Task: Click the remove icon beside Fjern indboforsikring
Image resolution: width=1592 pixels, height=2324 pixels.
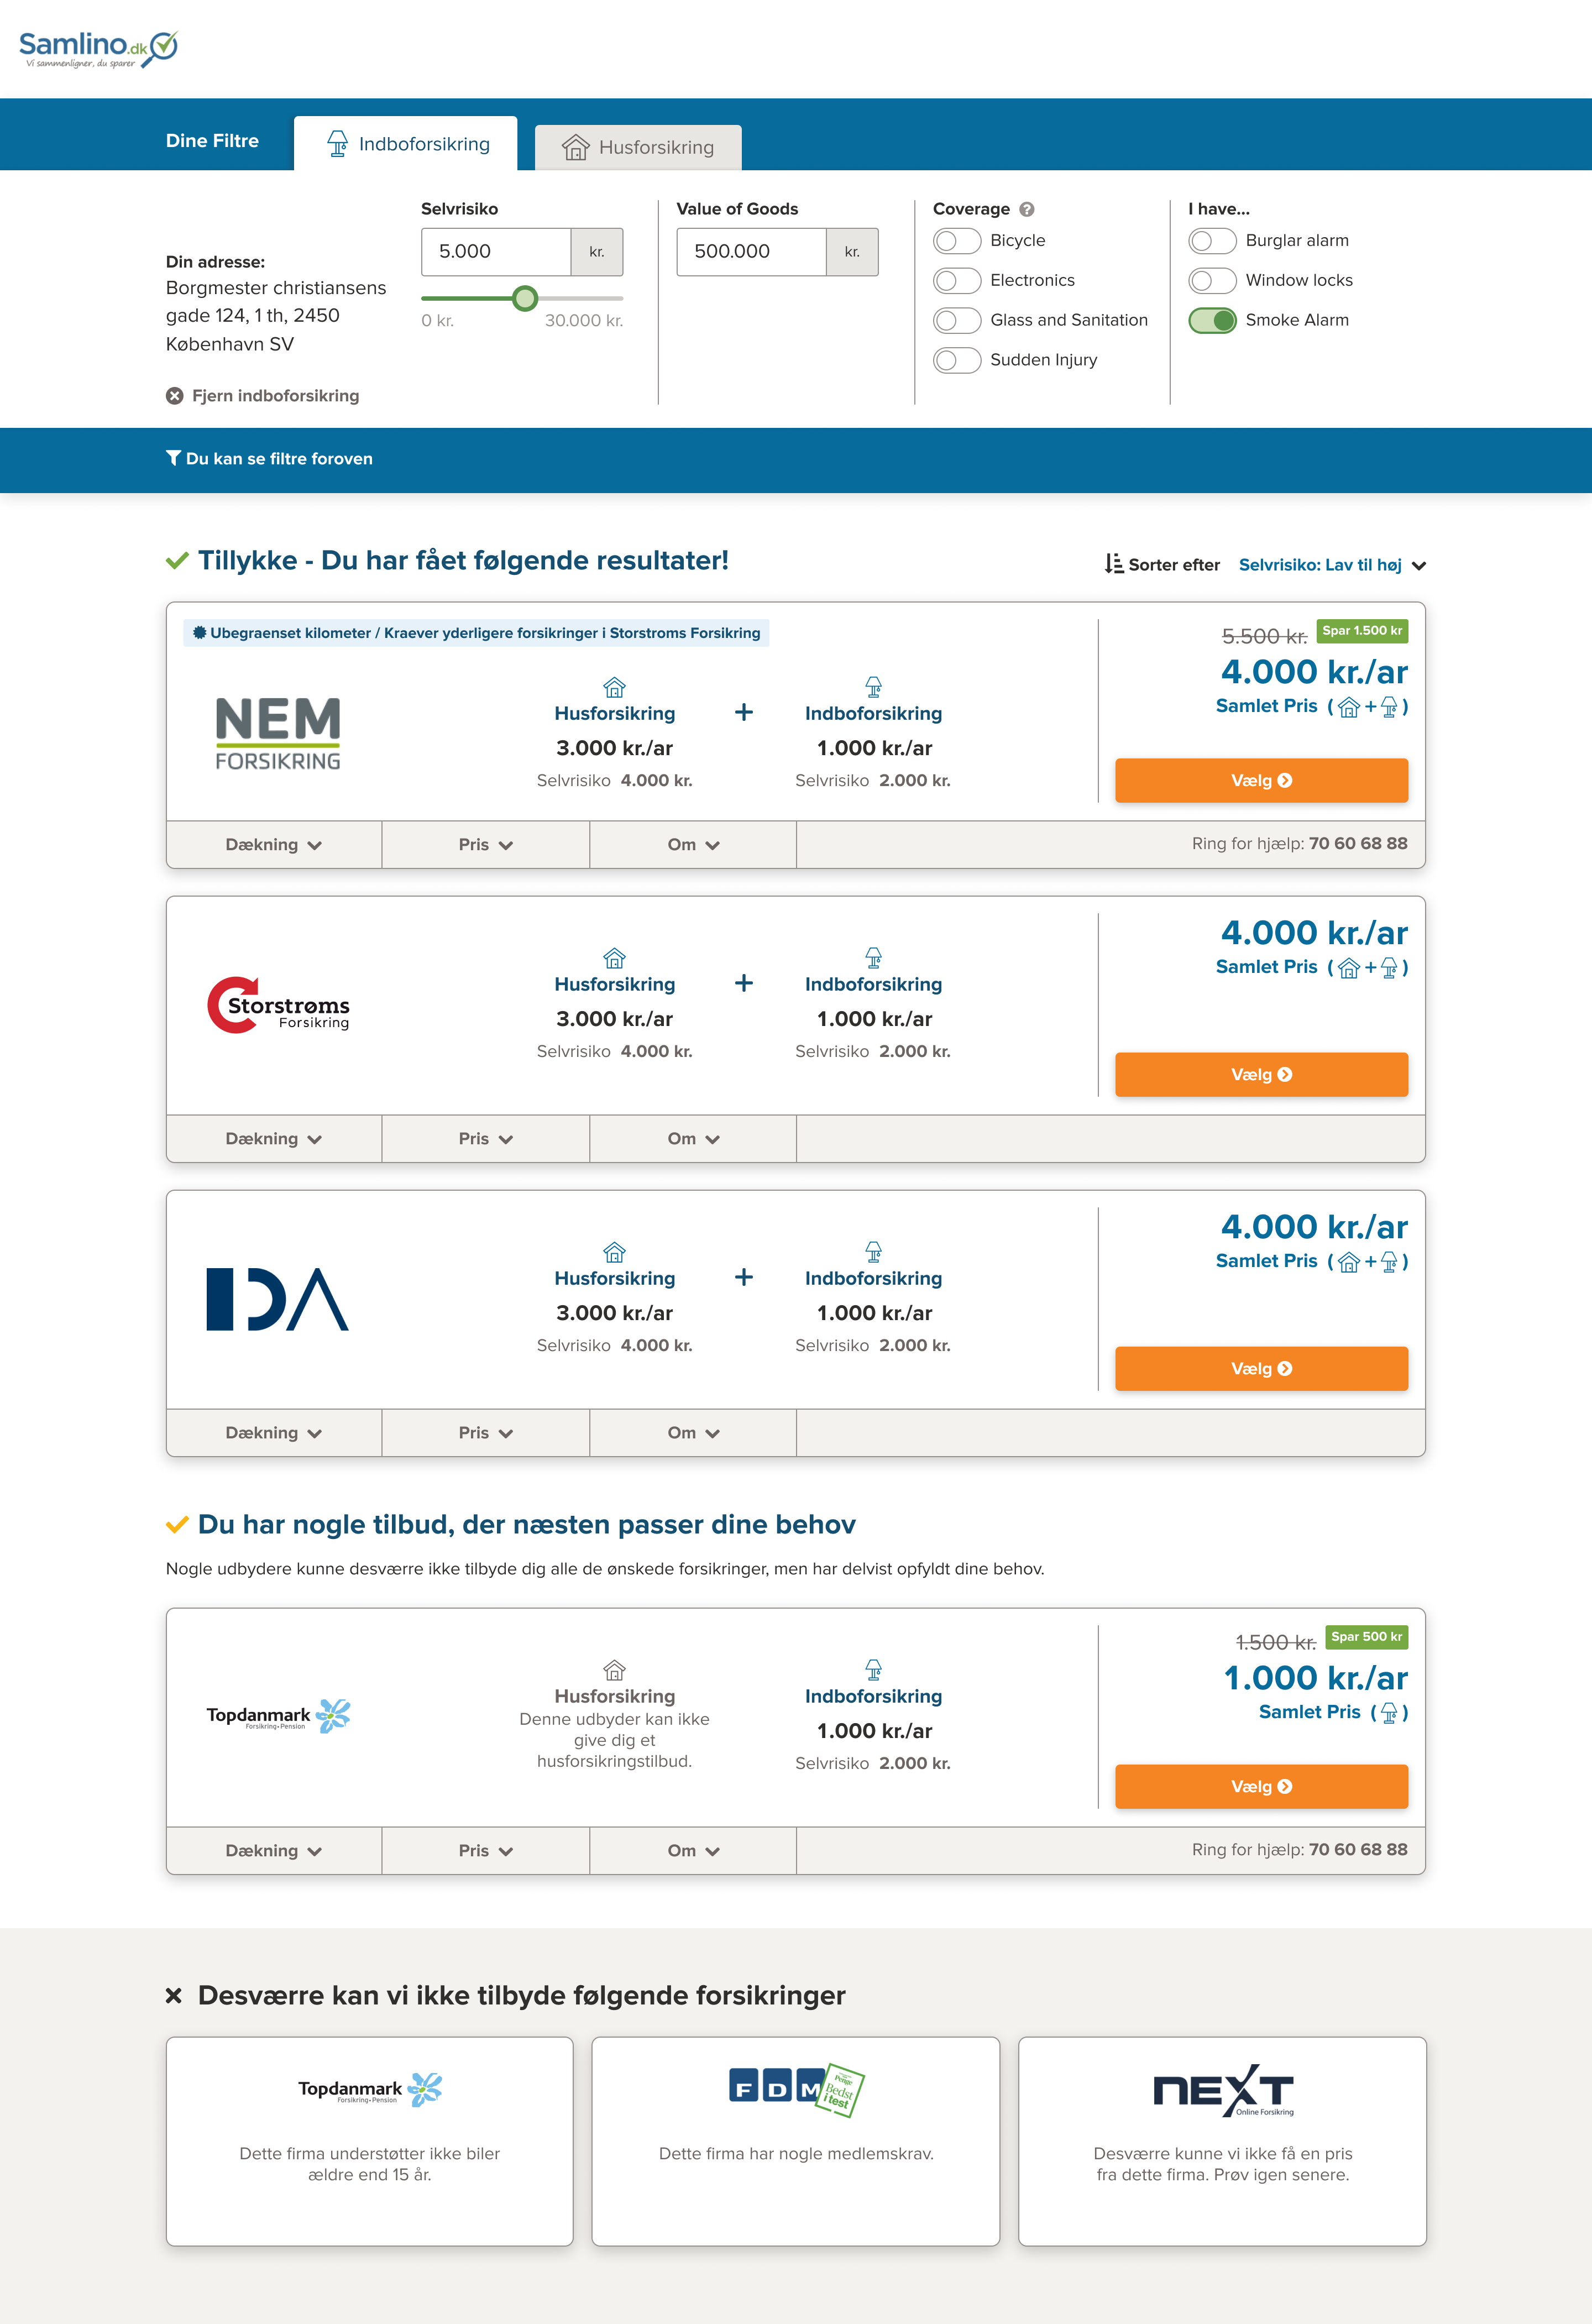Action: pos(175,396)
